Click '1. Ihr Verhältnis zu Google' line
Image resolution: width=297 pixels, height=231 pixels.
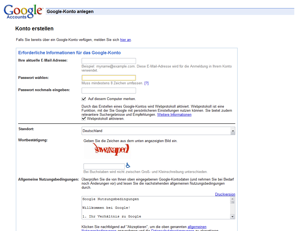click(x=112, y=216)
